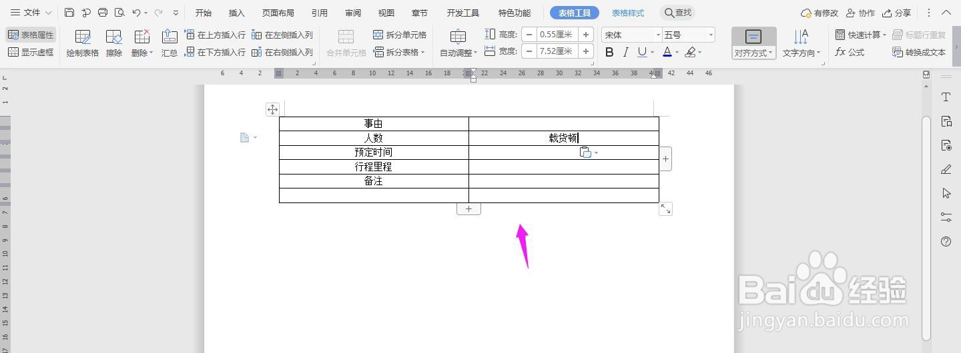Click the Share (分享) button

point(896,13)
